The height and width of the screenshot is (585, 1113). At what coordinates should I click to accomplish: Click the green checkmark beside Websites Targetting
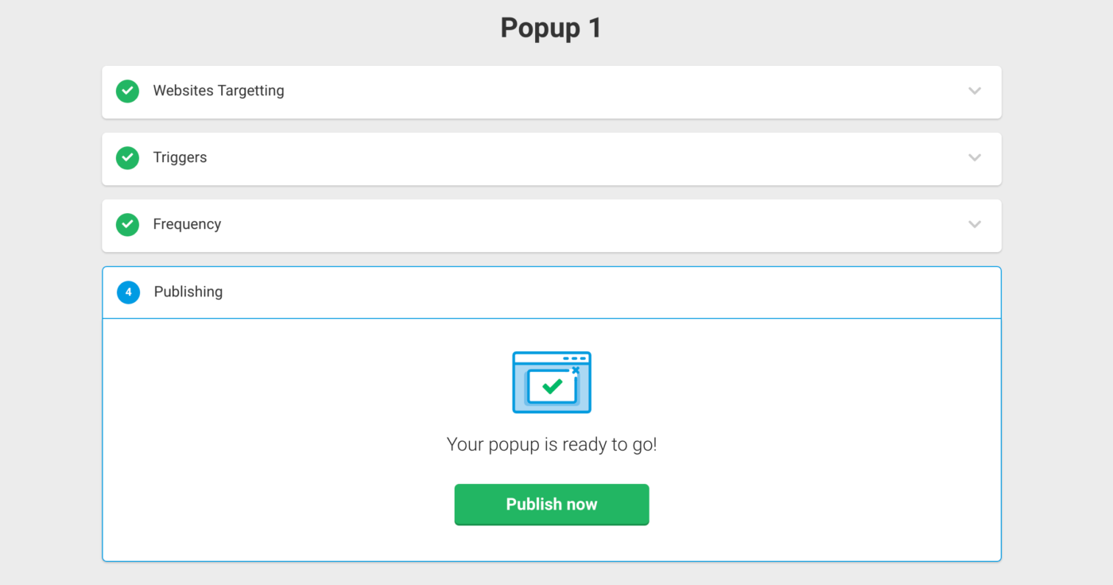pyautogui.click(x=127, y=91)
